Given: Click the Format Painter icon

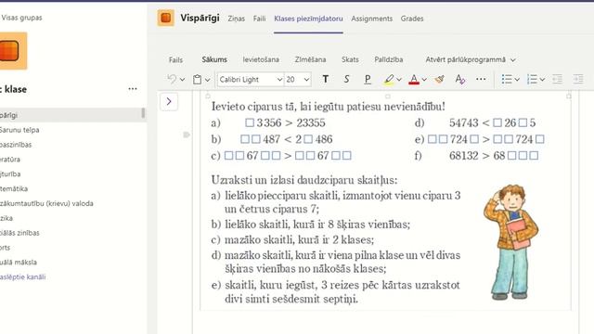Looking at the screenshot, I should [439, 79].
